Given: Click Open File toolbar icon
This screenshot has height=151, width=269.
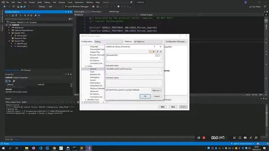Looking at the screenshot, I should pos(18,7).
